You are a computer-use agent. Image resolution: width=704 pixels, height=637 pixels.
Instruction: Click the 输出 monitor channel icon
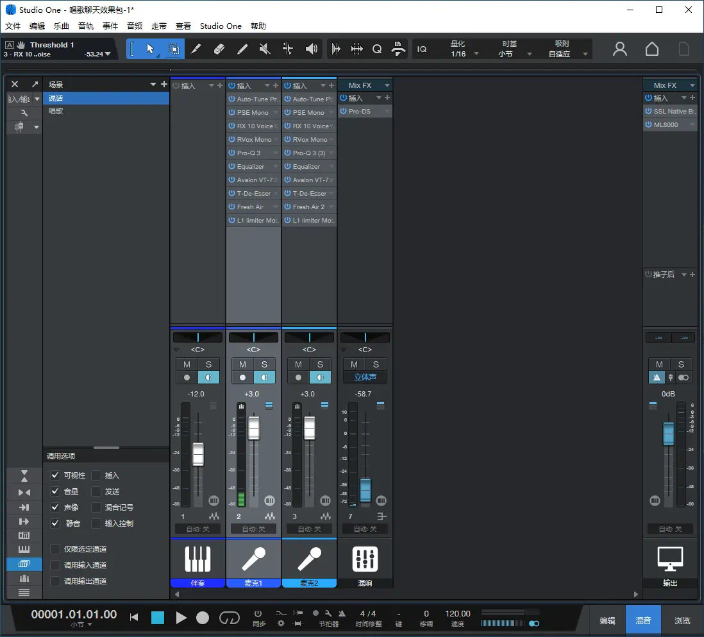pos(670,559)
